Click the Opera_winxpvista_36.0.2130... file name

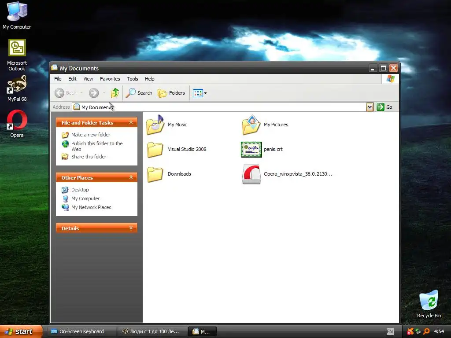click(298, 174)
